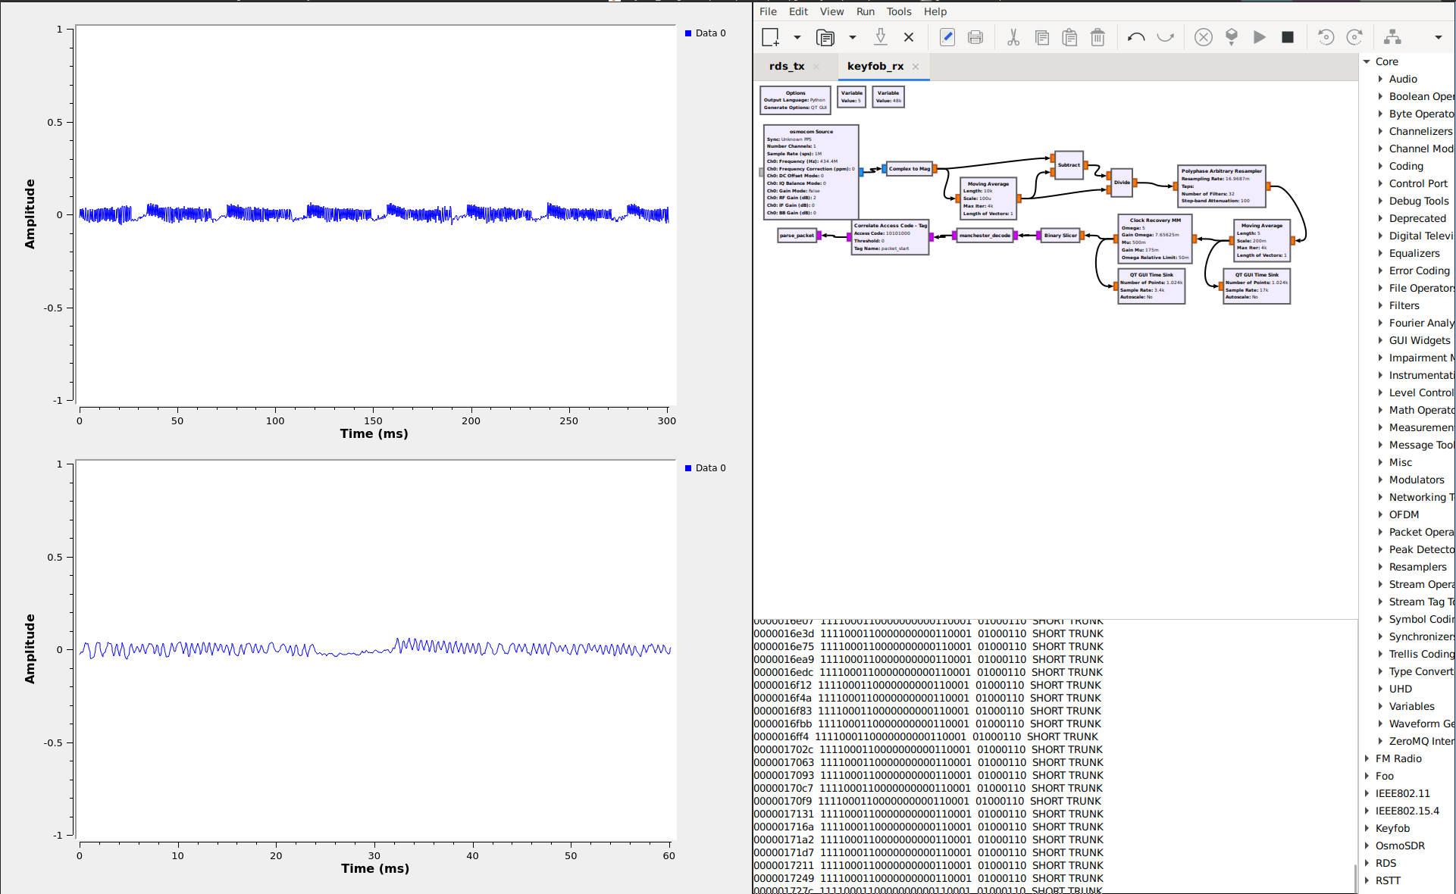Expand the Filters category in block tree
The height and width of the screenshot is (894, 1456).
[1380, 305]
